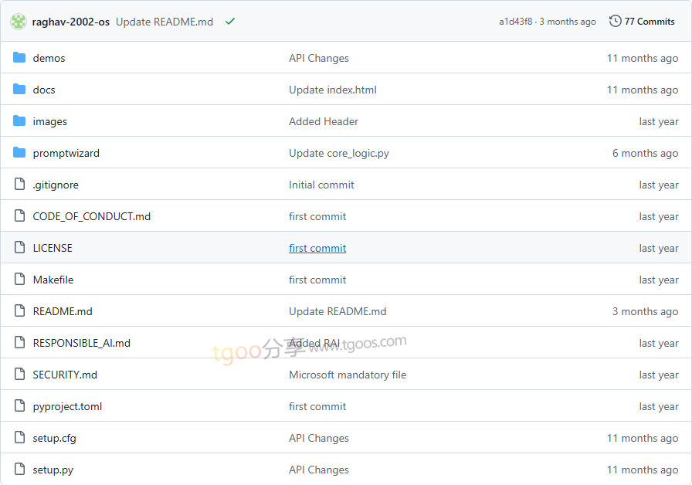Open the .gitignore file

tap(56, 185)
